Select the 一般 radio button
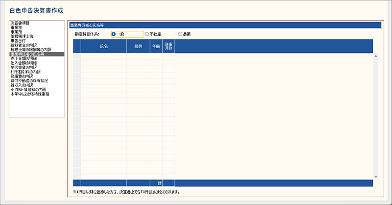The height and width of the screenshot is (205, 392). click(x=114, y=34)
